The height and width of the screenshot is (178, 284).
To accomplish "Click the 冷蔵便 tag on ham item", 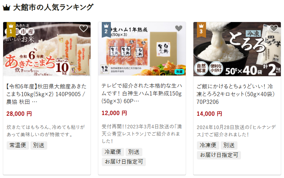I will pos(113,152).
